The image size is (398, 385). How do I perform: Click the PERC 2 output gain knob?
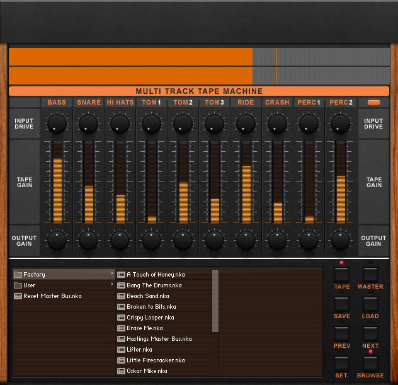[340, 240]
